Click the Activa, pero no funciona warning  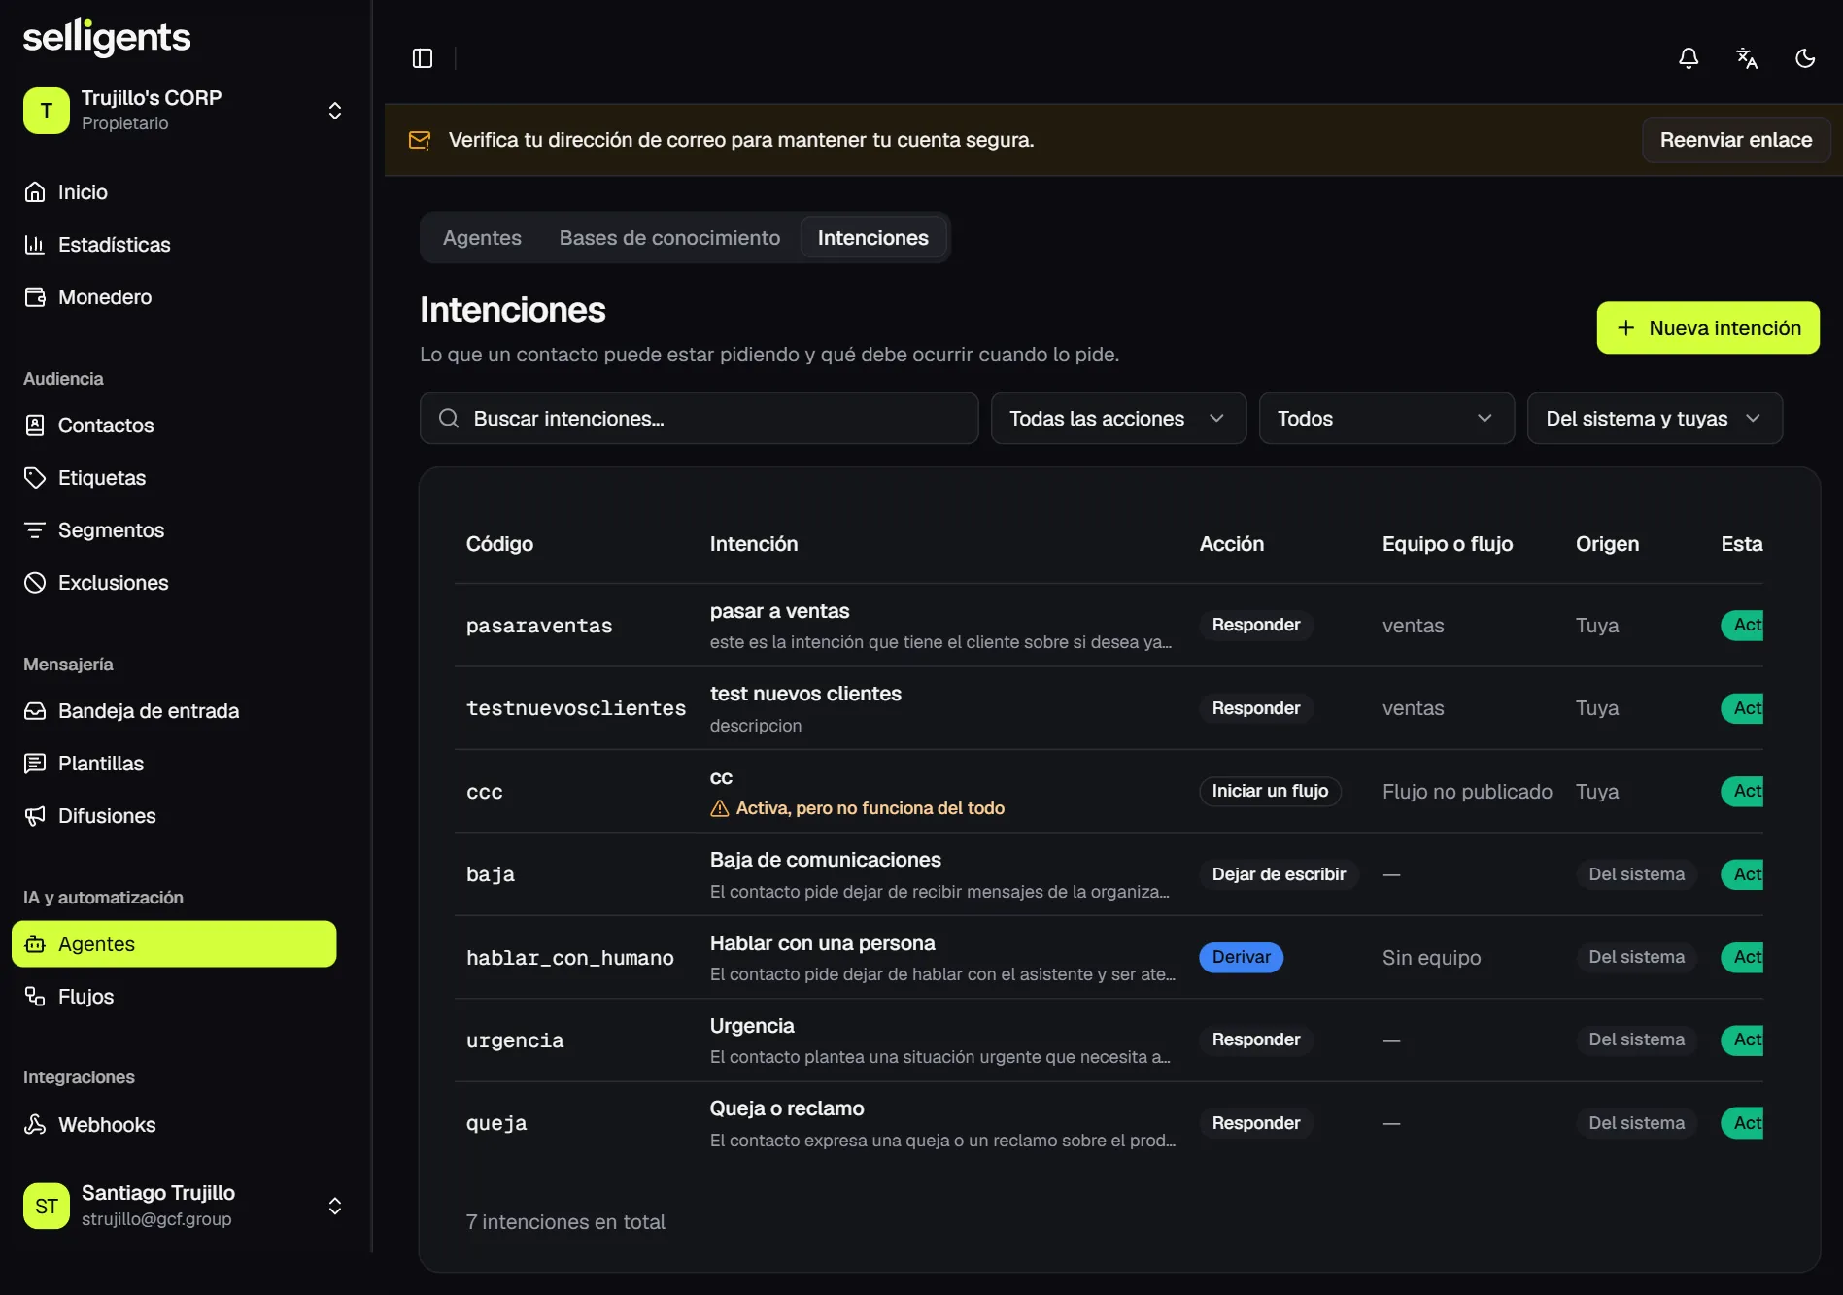[857, 808]
